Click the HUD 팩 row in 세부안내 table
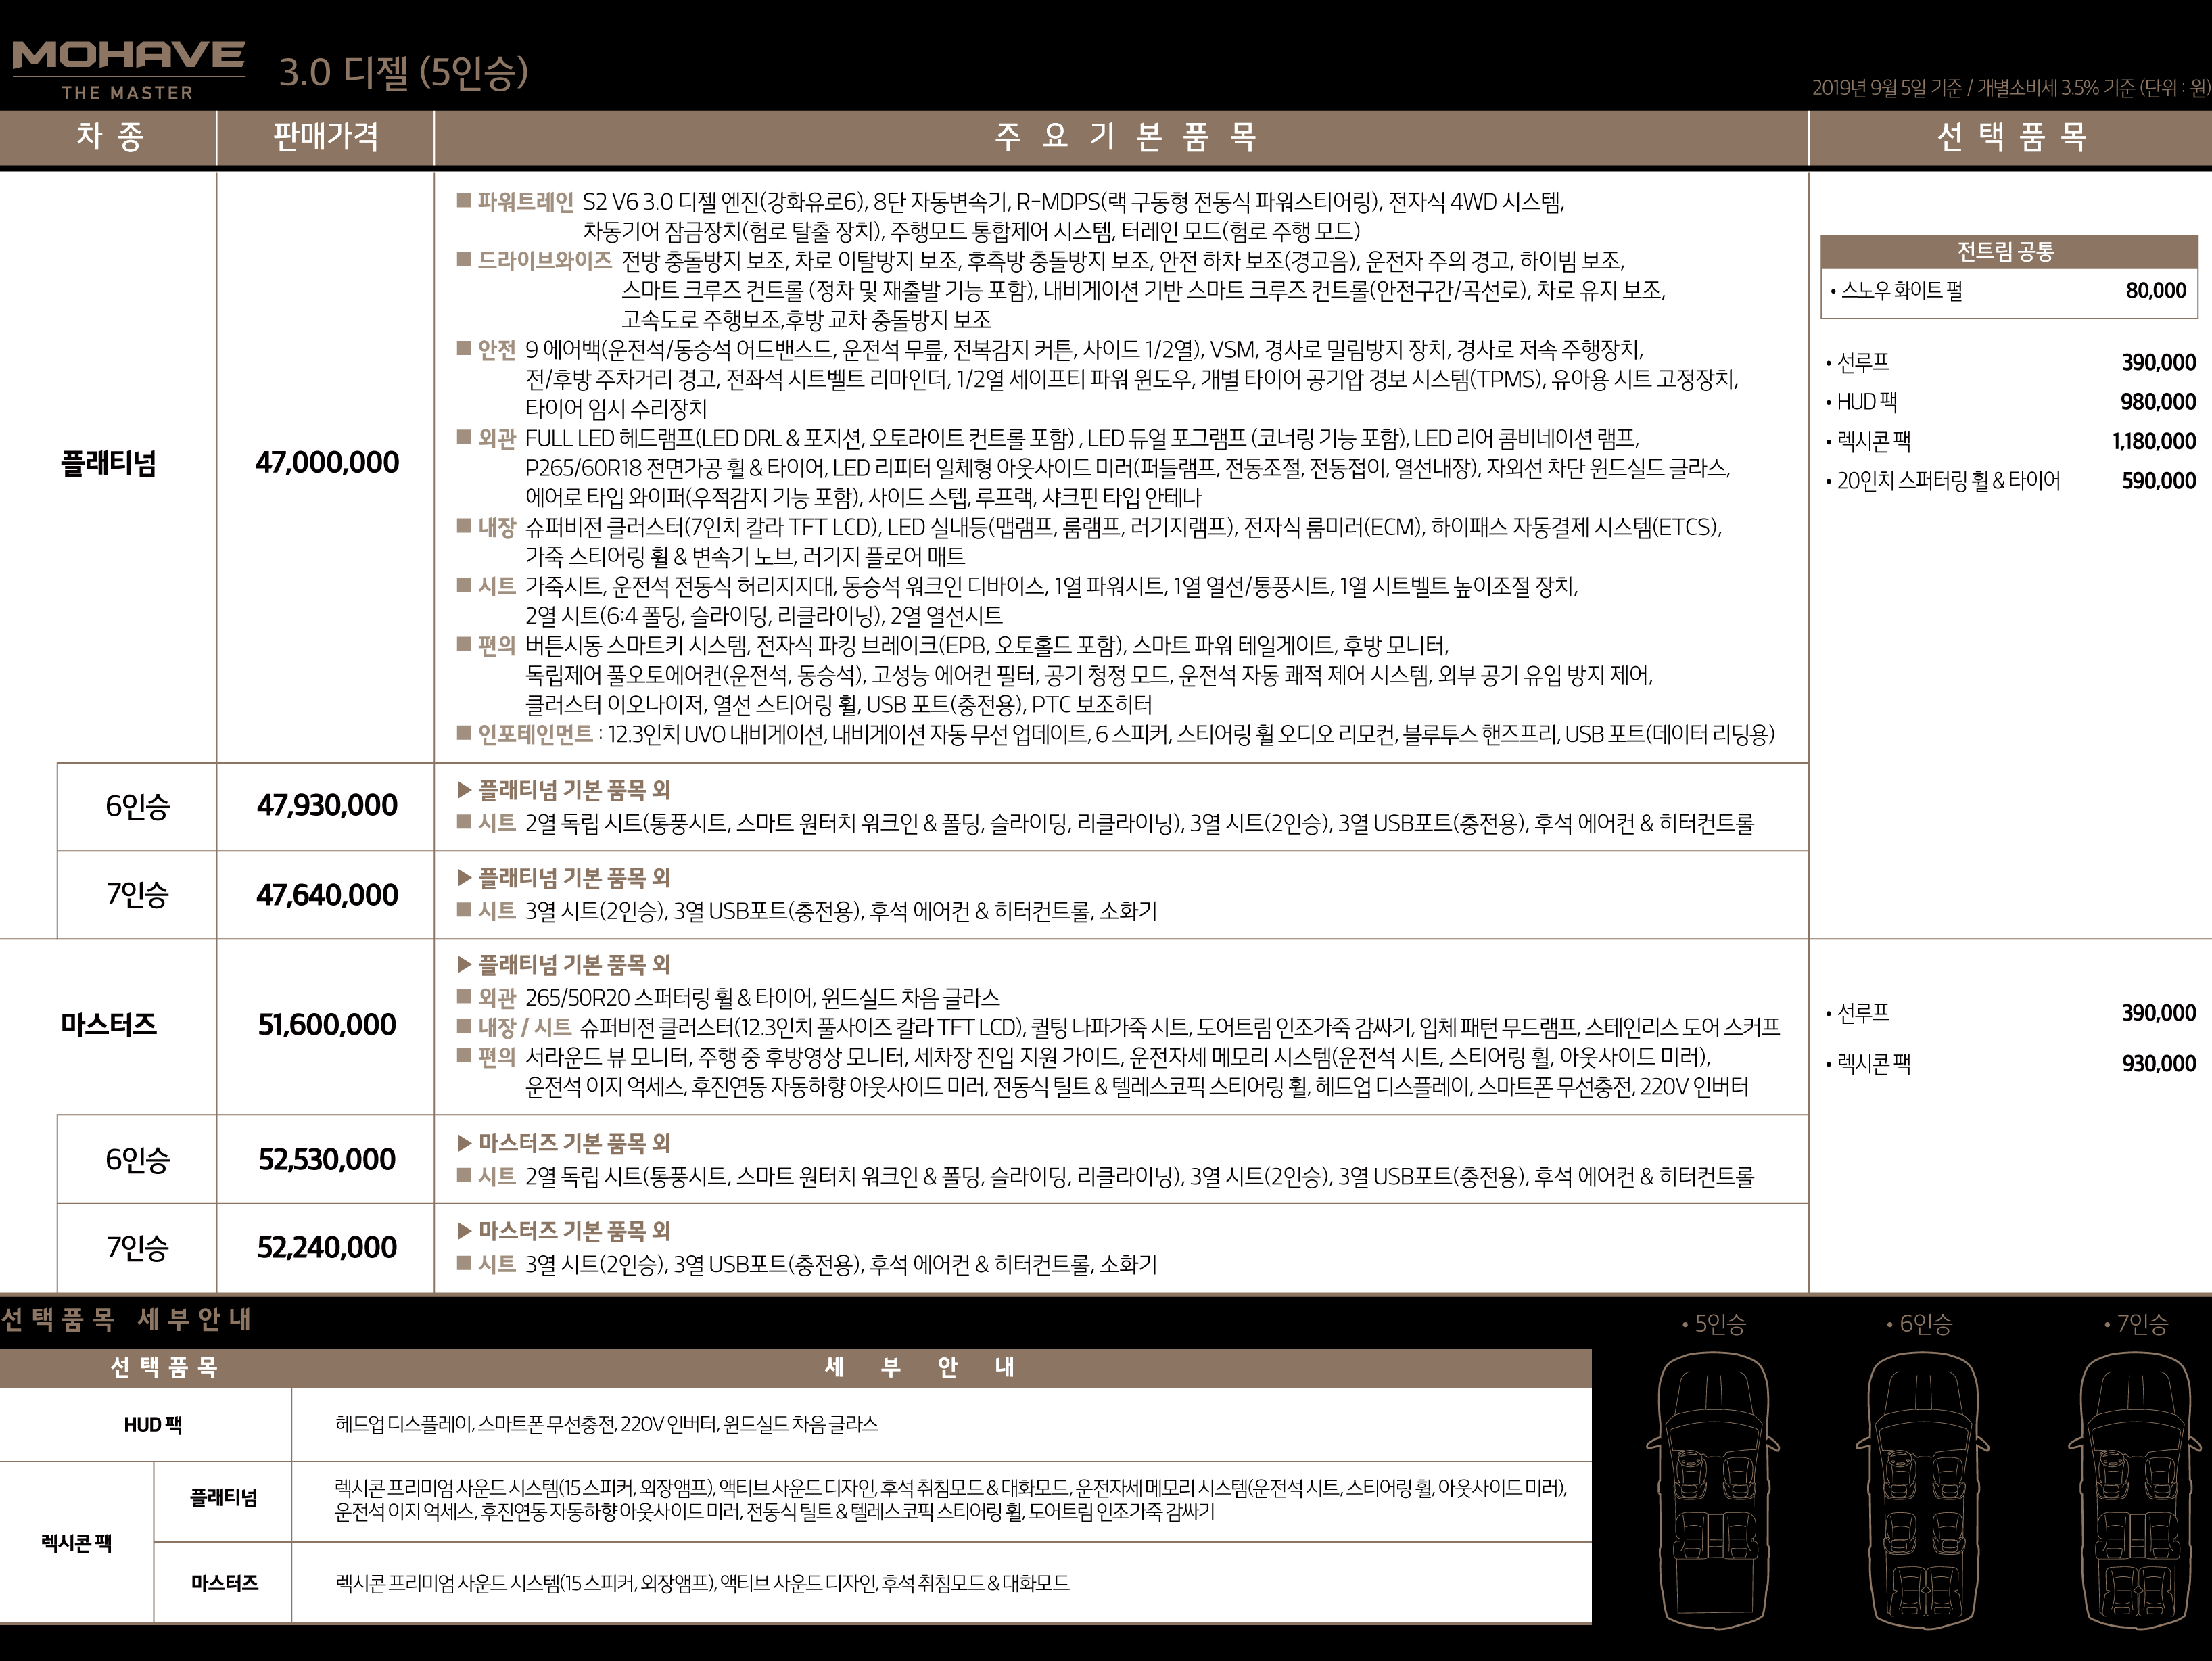Image resolution: width=2212 pixels, height=1661 pixels. (x=153, y=1425)
